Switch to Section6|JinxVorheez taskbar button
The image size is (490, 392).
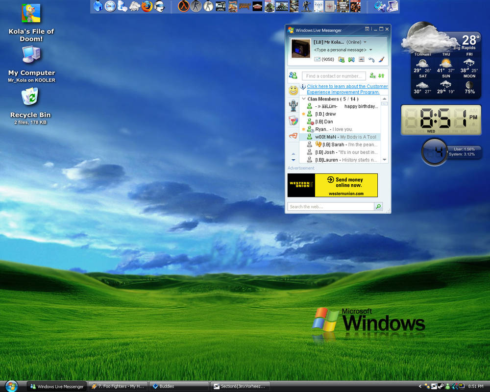pyautogui.click(x=240, y=387)
